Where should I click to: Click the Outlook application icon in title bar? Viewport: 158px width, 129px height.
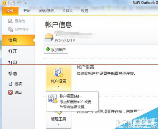pyautogui.click(x=4, y=3)
